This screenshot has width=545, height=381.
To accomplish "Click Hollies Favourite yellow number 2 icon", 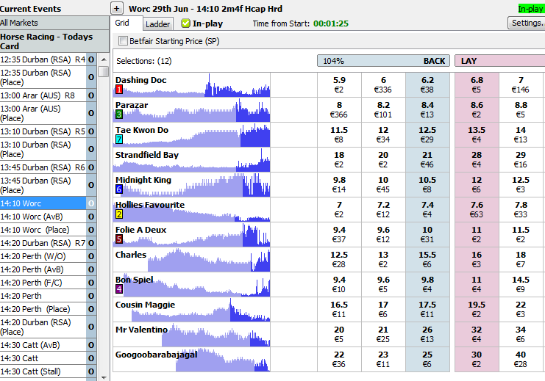I will pyautogui.click(x=119, y=214).
